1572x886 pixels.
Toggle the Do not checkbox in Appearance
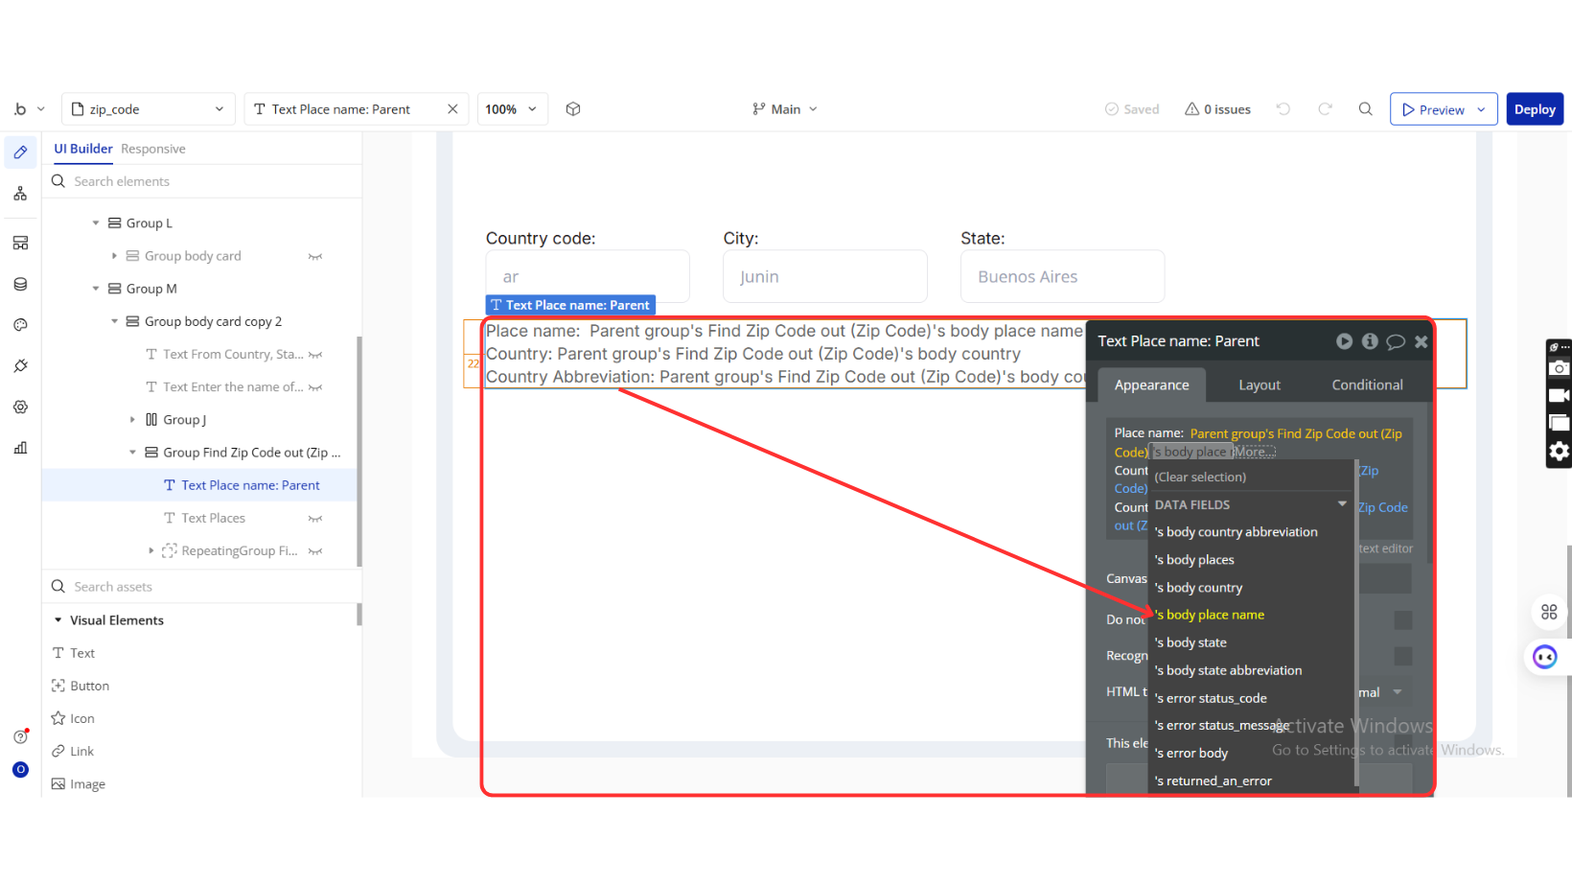(x=1402, y=620)
